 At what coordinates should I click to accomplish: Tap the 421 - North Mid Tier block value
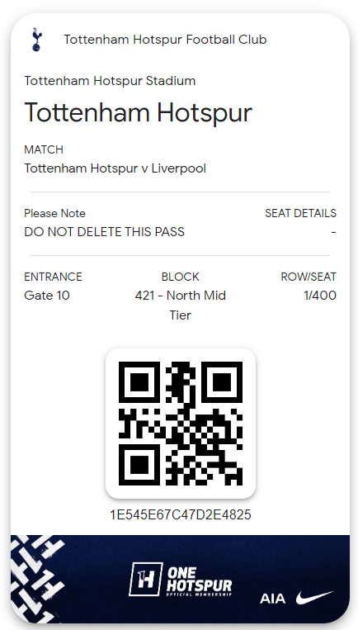point(180,306)
